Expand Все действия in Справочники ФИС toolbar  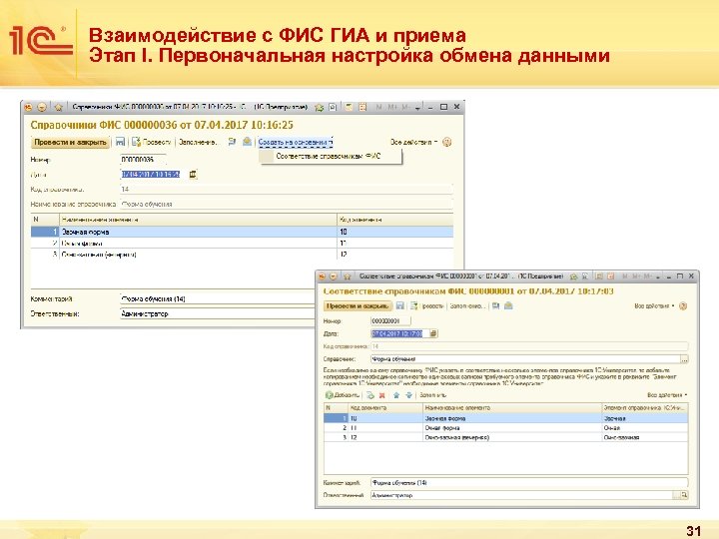413,142
